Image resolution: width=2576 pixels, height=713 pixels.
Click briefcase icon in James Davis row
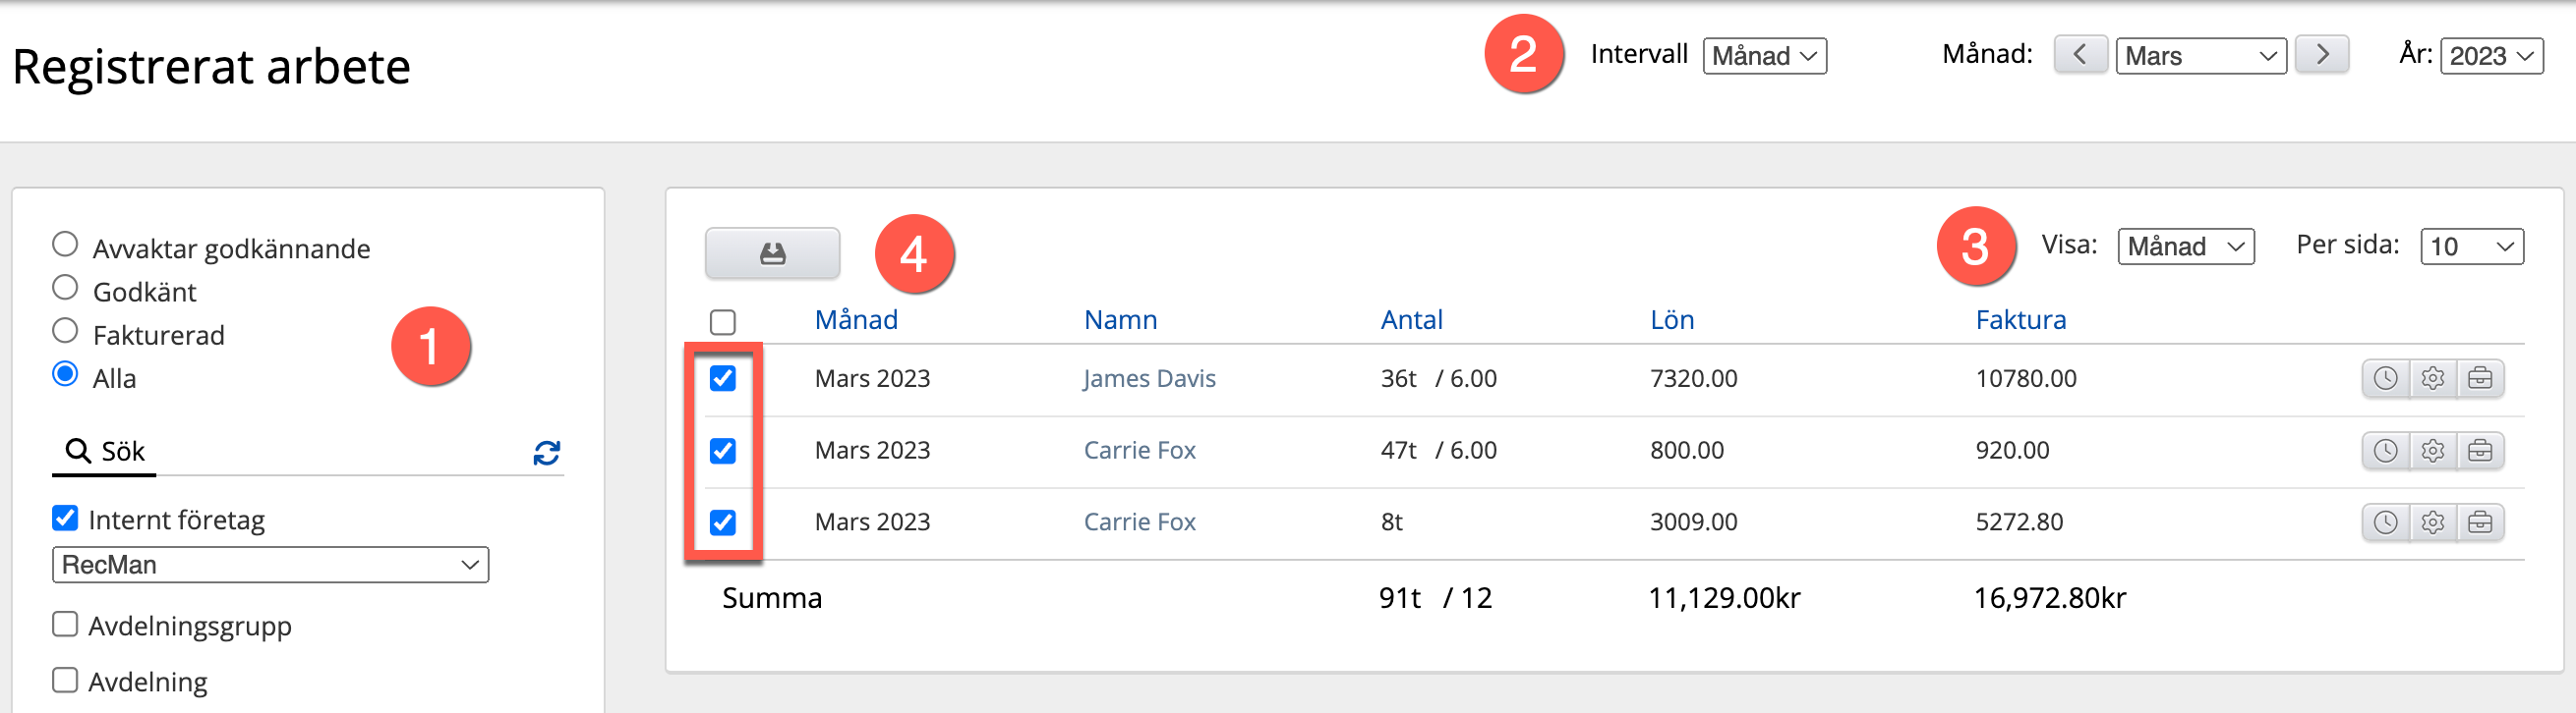[2480, 378]
